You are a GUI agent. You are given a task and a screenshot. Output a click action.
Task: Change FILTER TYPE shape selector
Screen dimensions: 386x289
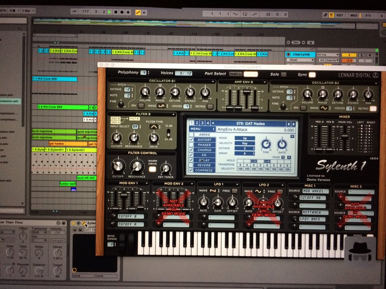tap(154, 127)
